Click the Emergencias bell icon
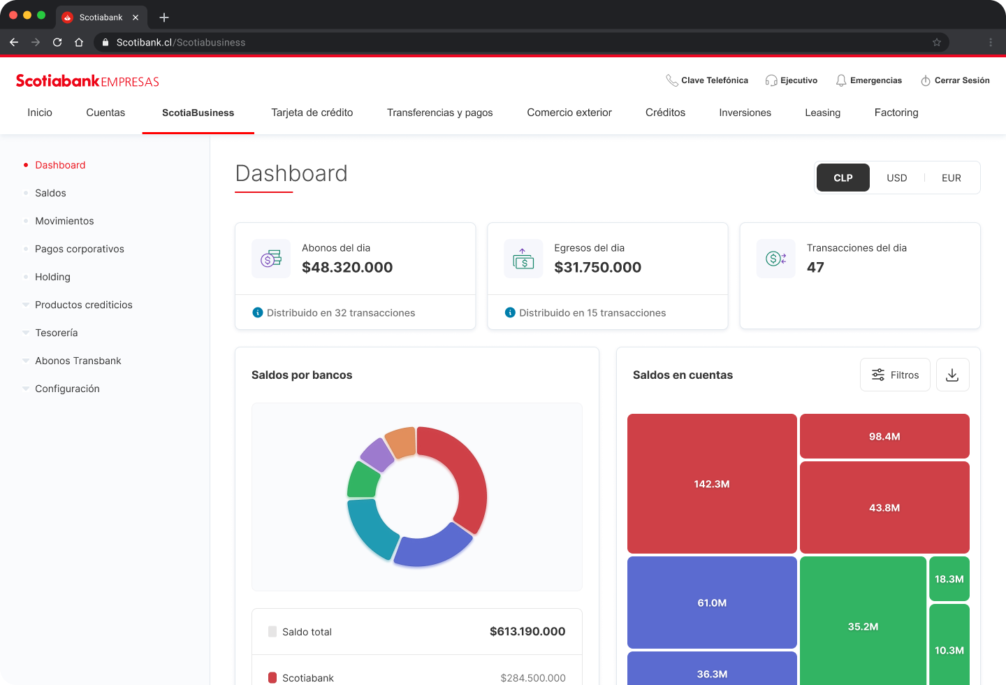 841,80
